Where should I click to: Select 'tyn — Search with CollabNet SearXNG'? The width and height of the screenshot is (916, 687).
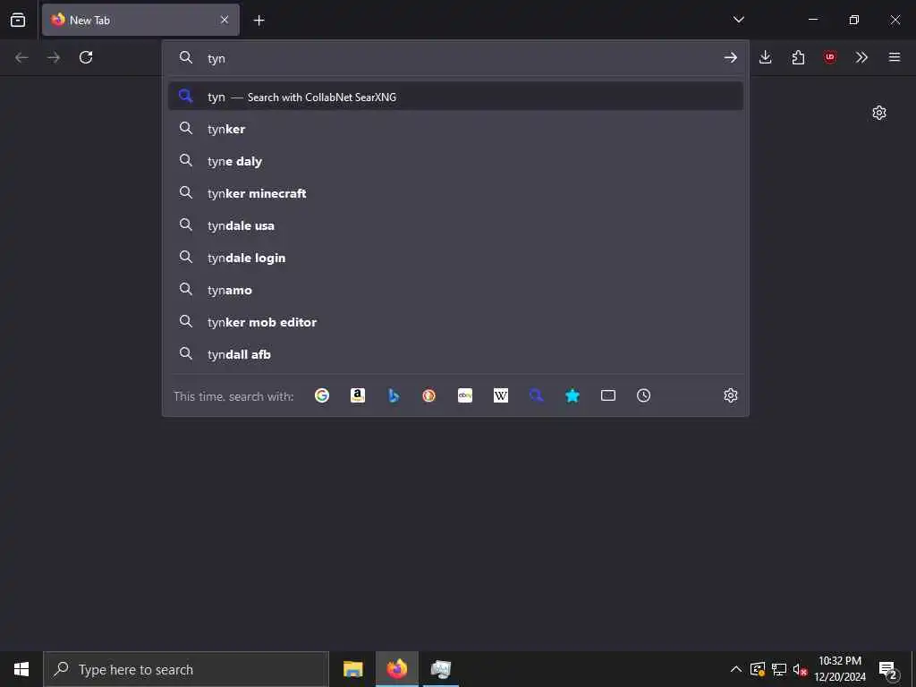point(455,97)
